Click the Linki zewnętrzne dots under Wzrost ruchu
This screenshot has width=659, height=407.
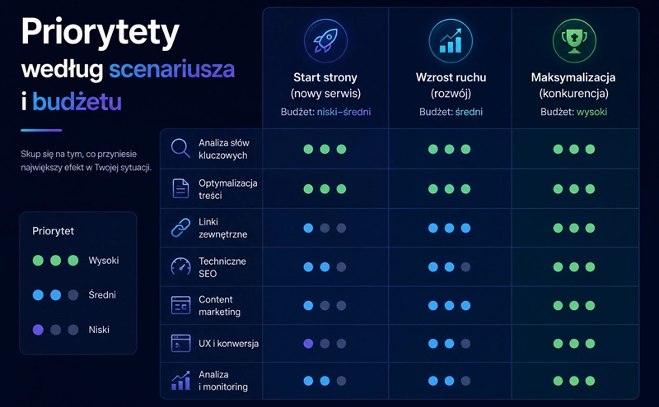449,228
